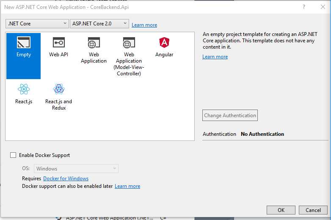Select the Empty project template icon
The height and width of the screenshot is (220, 331).
click(23, 43)
